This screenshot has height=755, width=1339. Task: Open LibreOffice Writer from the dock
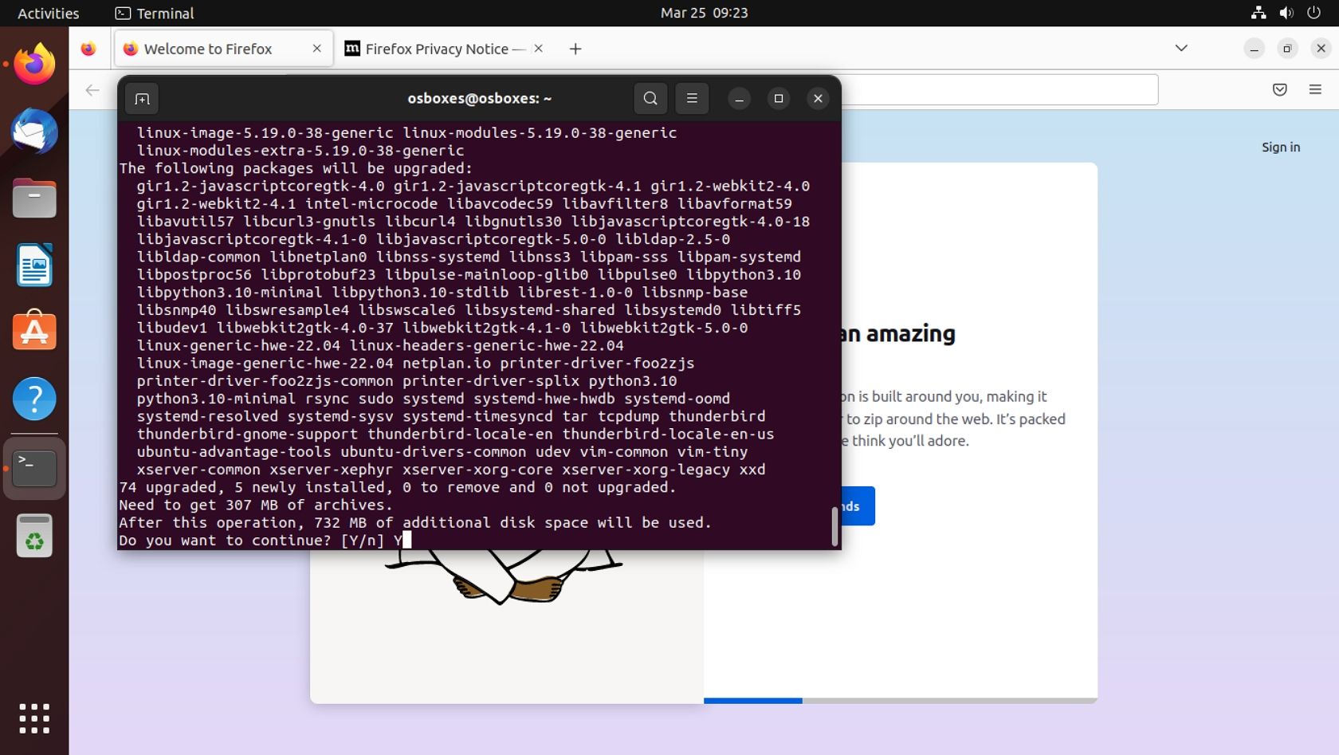(x=34, y=265)
